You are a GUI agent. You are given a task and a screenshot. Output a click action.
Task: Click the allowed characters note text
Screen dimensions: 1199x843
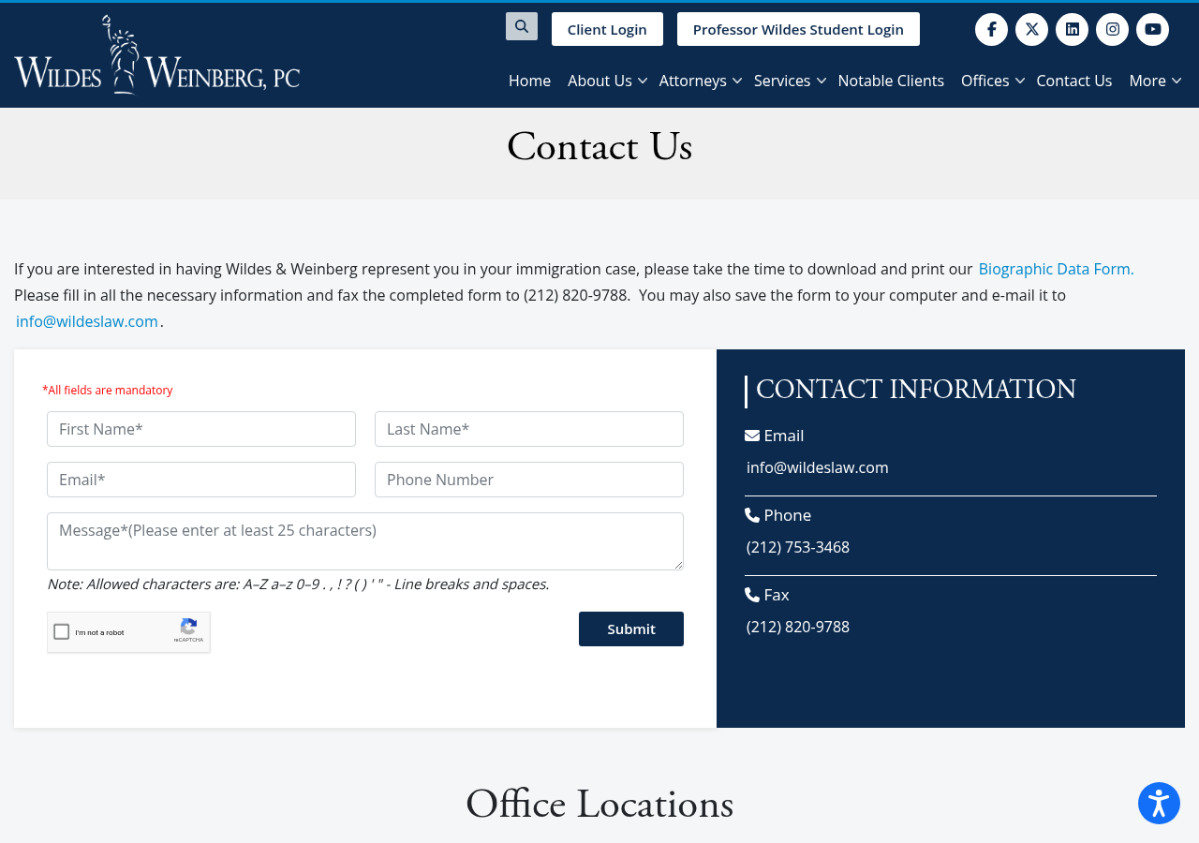298,584
